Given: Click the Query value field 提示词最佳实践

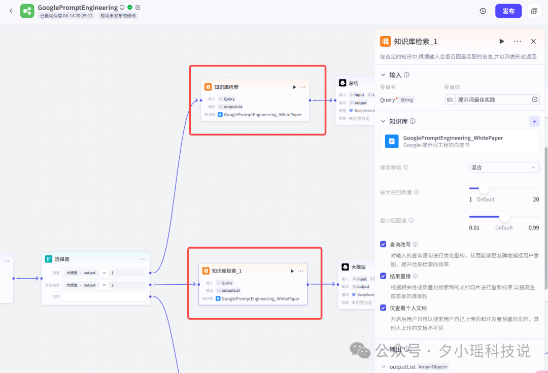Looking at the screenshot, I should tap(492, 99).
